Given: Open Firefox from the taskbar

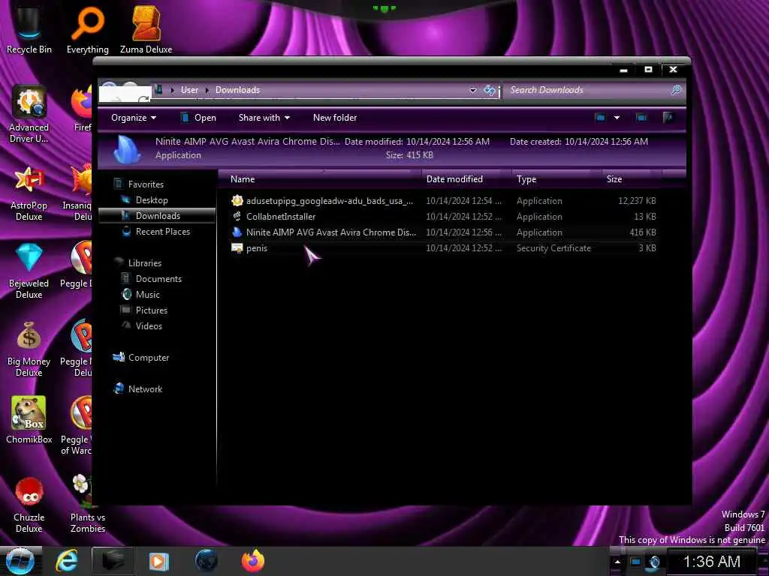Looking at the screenshot, I should [x=253, y=561].
